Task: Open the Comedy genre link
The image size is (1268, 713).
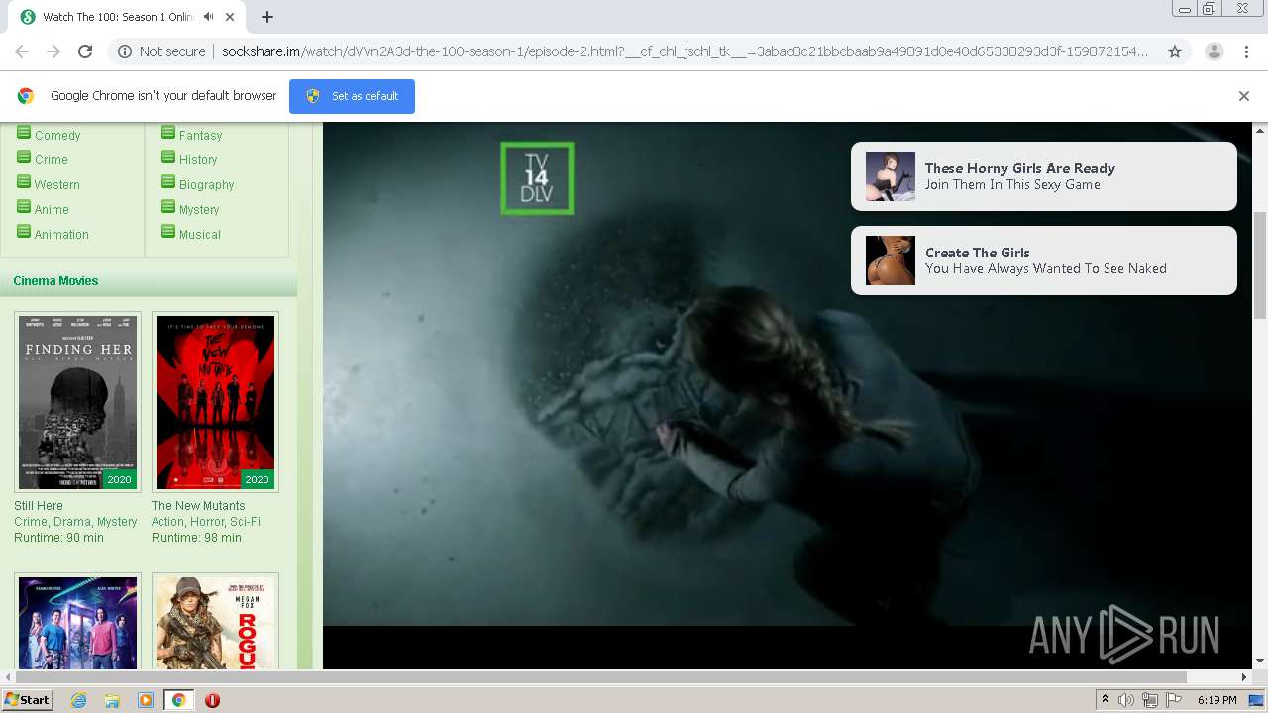Action: [x=57, y=136]
